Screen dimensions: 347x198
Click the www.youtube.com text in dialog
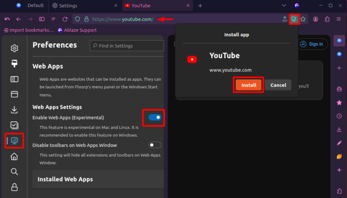(230, 70)
